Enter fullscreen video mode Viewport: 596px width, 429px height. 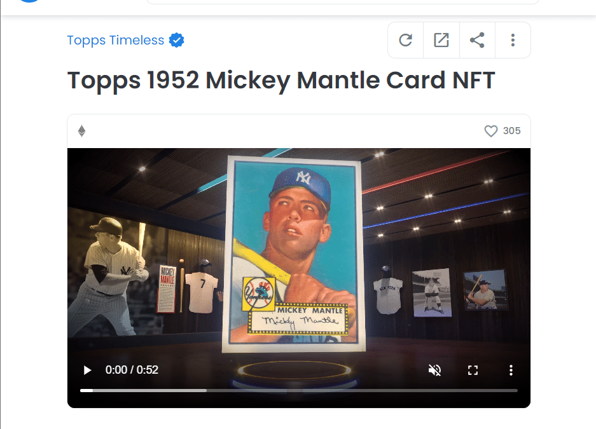pyautogui.click(x=473, y=370)
